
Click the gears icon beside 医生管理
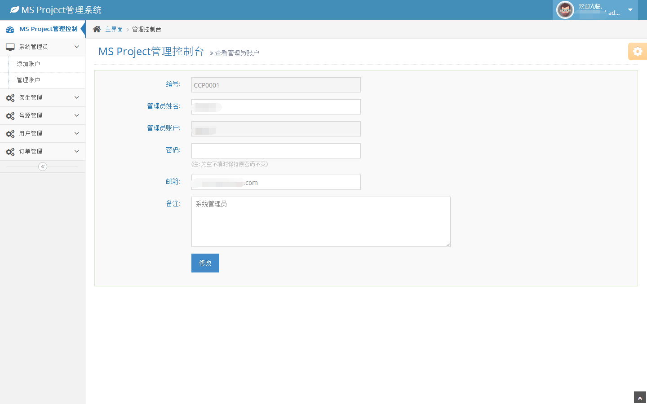click(10, 98)
